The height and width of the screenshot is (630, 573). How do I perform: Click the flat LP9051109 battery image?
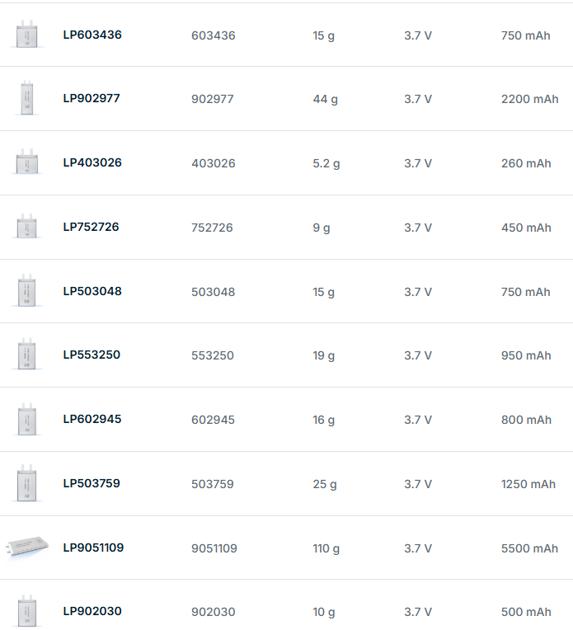[27, 546]
